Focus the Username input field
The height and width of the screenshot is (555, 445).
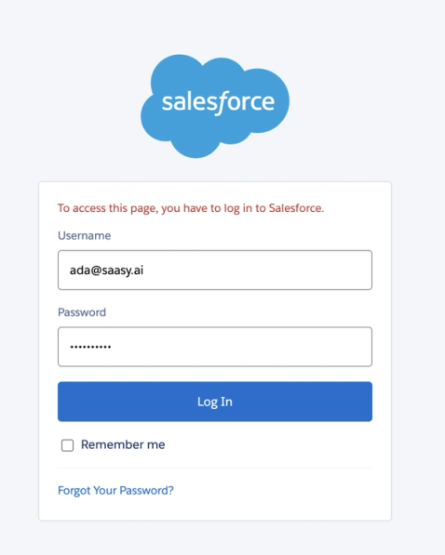tap(215, 271)
